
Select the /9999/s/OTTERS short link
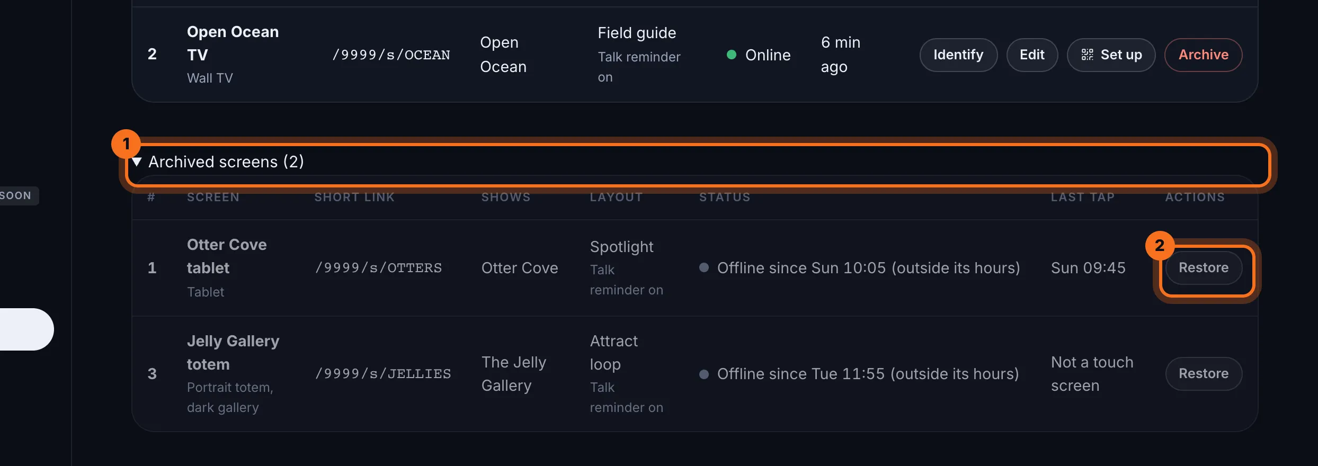(378, 268)
